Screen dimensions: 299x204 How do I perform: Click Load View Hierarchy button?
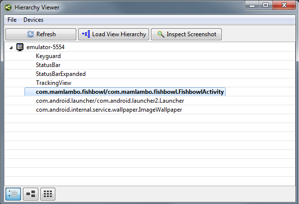pos(114,34)
